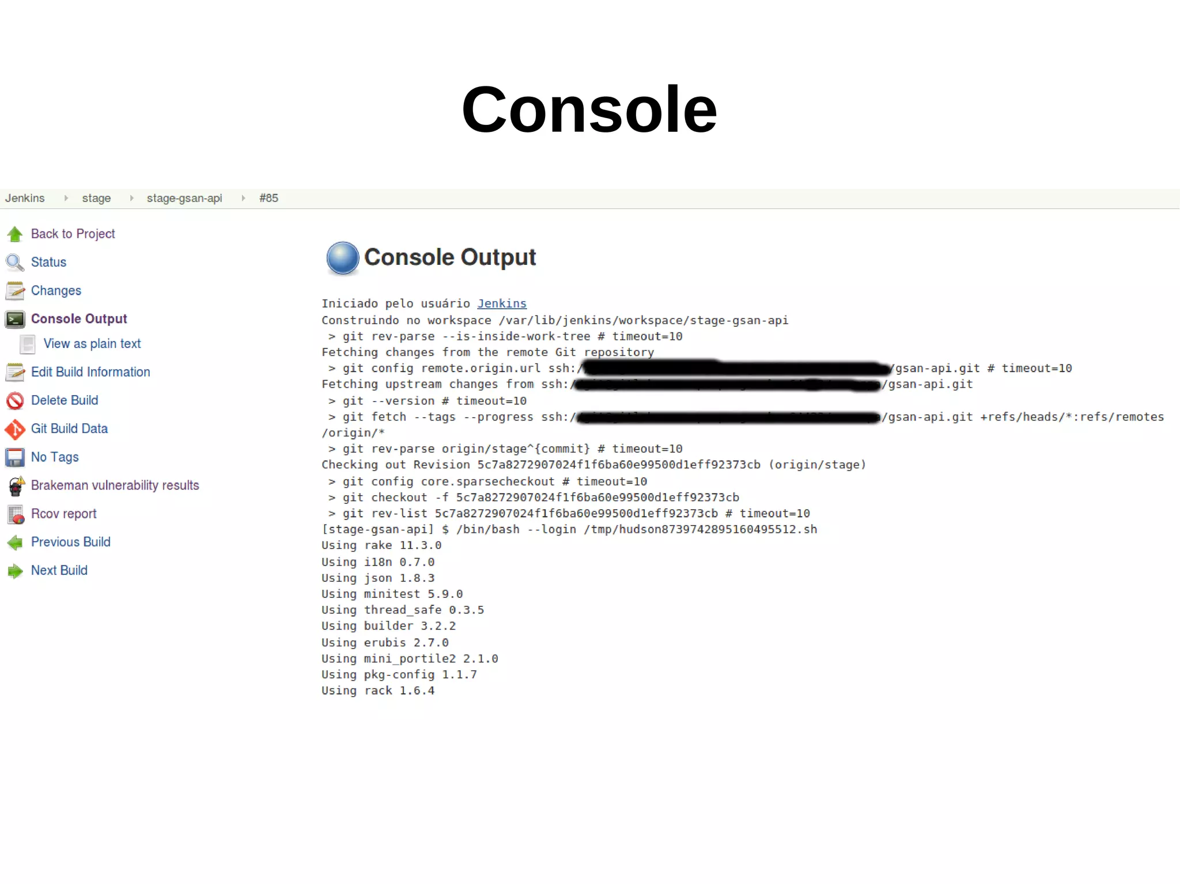Click the Delete Build link
This screenshot has width=1180, height=884.
(65, 400)
